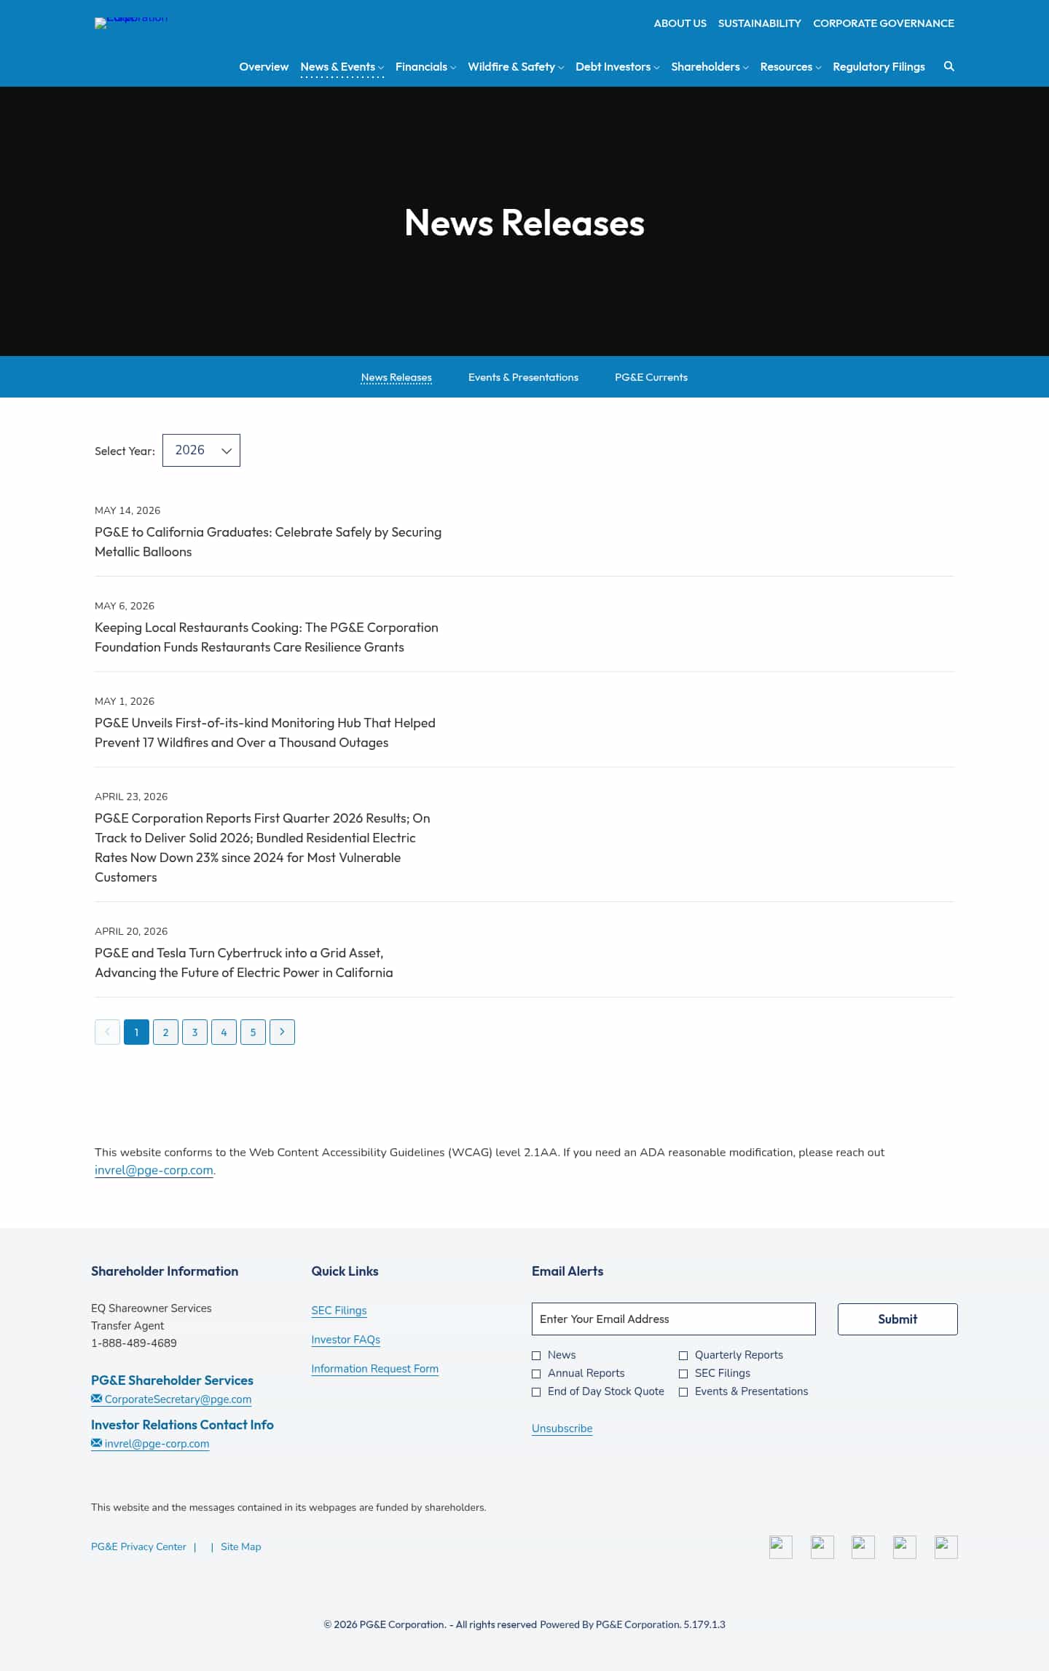Toggle the SEC Filings alert checkbox
Screen dimensions: 1049x1671
(x=683, y=1373)
